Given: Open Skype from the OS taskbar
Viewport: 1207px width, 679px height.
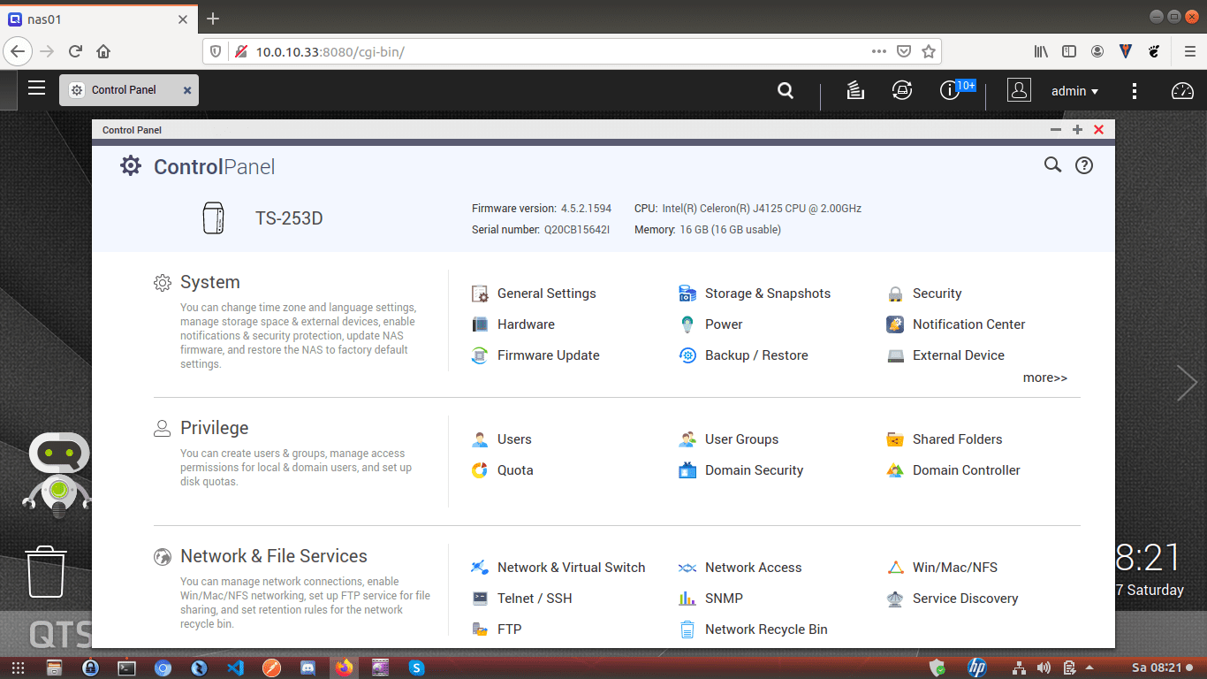Looking at the screenshot, I should tap(417, 668).
